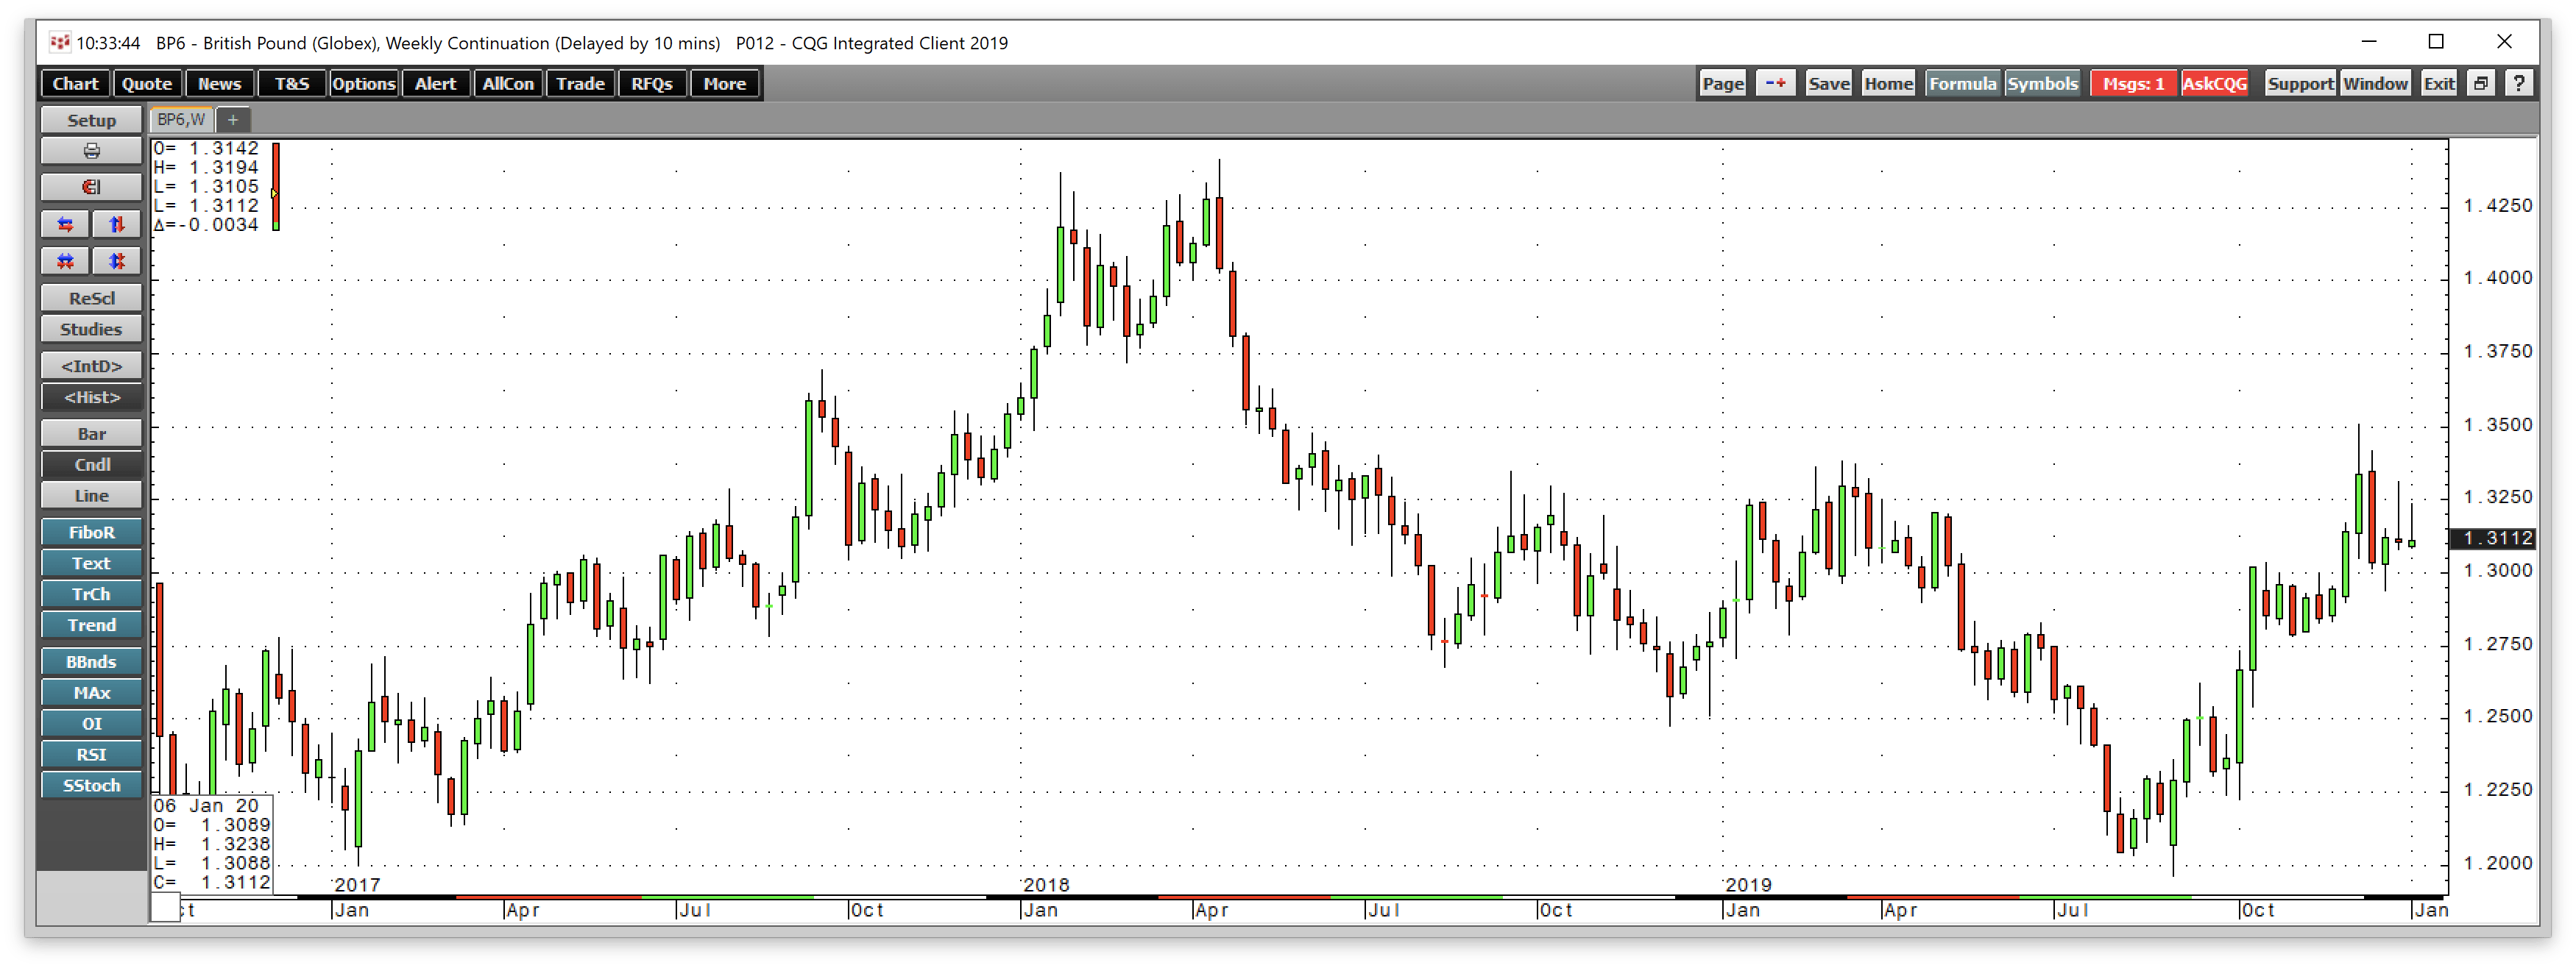The width and height of the screenshot is (2576, 968).
Task: Open the Studies button
Action: click(x=91, y=329)
